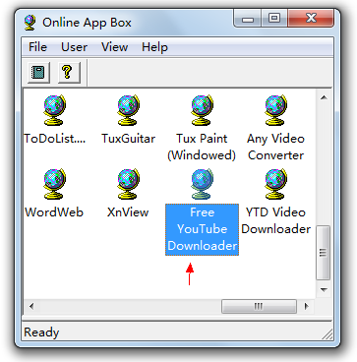Open the File menu
This screenshot has height=362, width=357.
click(37, 47)
